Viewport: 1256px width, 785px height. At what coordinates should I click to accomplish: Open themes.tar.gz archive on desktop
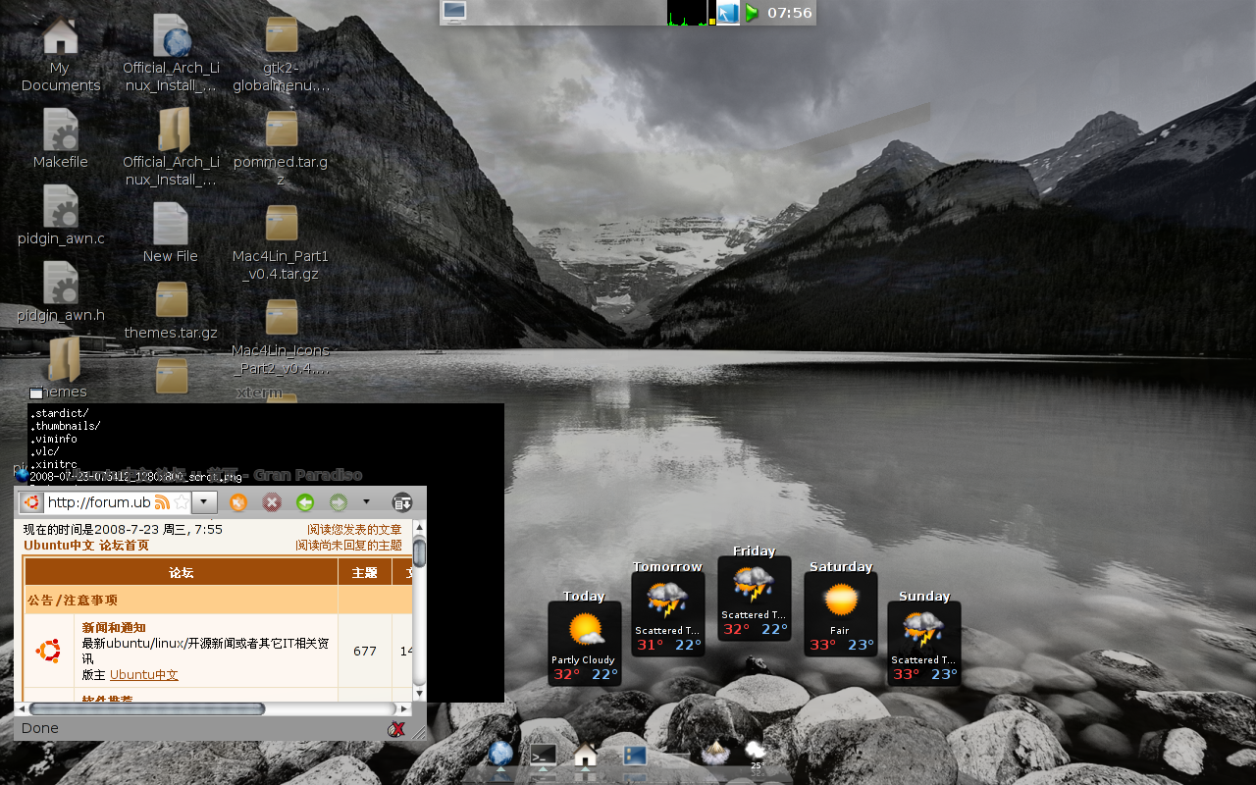[x=171, y=300]
